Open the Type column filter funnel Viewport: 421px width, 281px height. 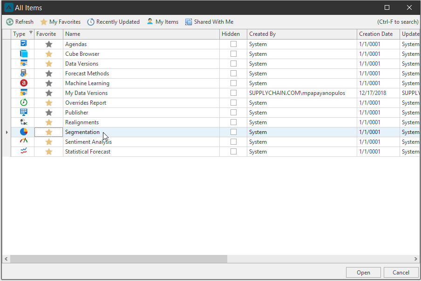click(x=31, y=33)
